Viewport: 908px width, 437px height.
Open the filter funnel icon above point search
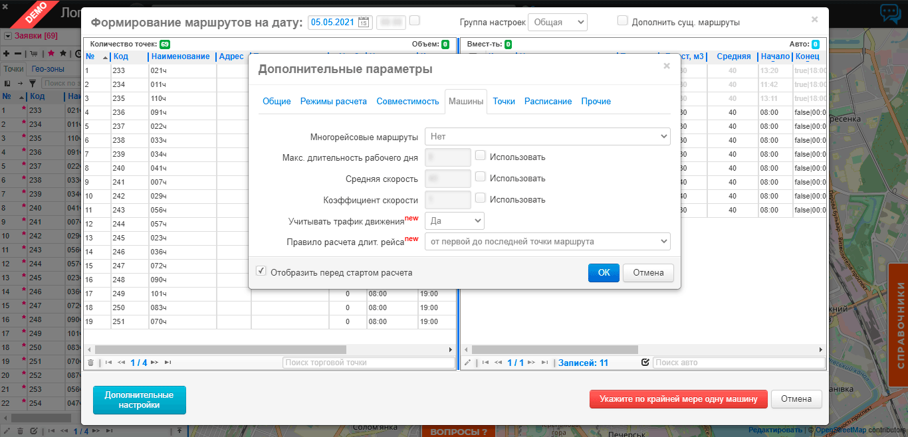[x=34, y=83]
